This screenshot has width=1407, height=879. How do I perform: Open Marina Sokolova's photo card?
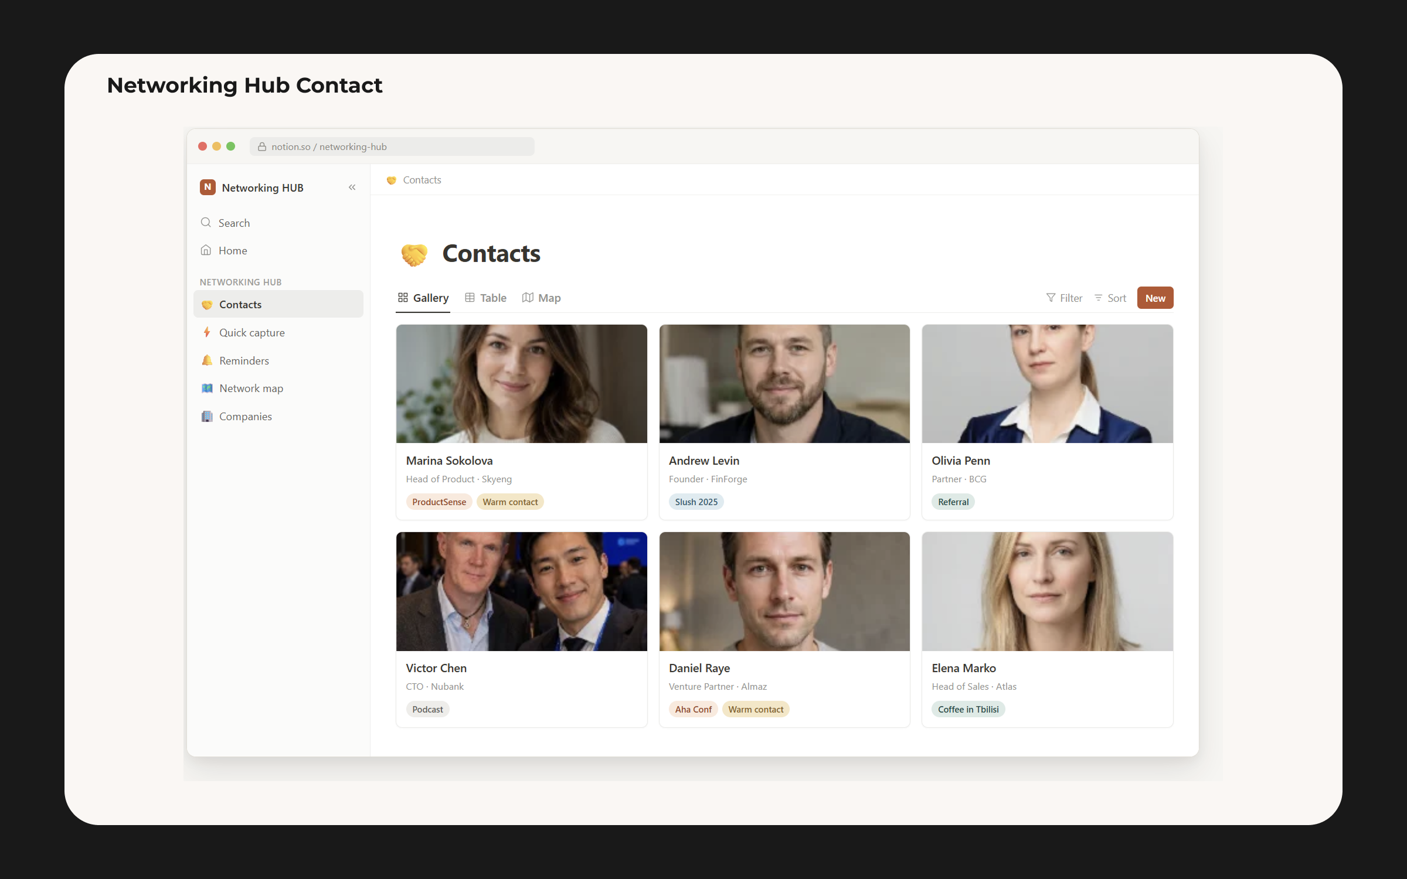coord(521,384)
